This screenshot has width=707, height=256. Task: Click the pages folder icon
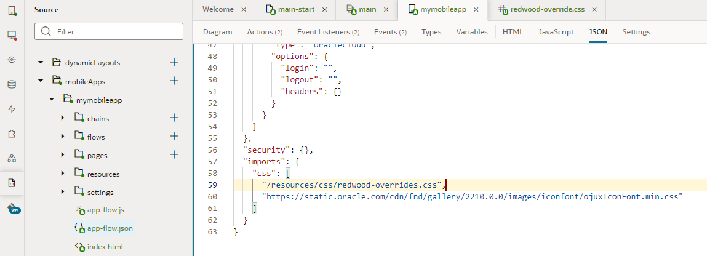[79, 155]
